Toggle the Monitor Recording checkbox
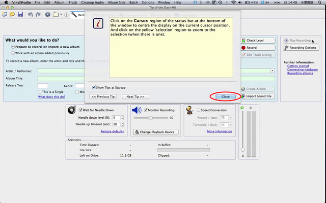Screen dimensions: 326x203 [146, 110]
